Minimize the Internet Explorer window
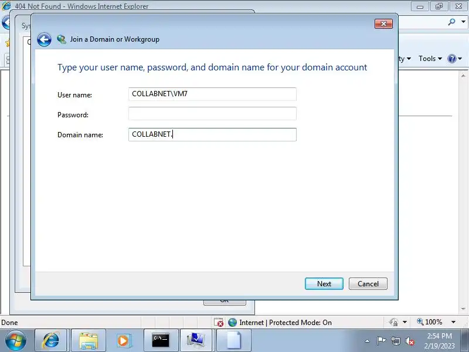This screenshot has width=469, height=352. tap(420, 6)
